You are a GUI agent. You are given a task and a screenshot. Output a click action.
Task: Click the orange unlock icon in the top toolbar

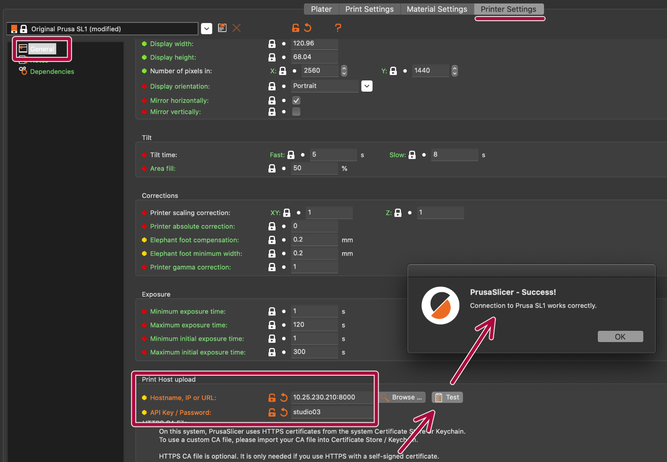(x=296, y=28)
